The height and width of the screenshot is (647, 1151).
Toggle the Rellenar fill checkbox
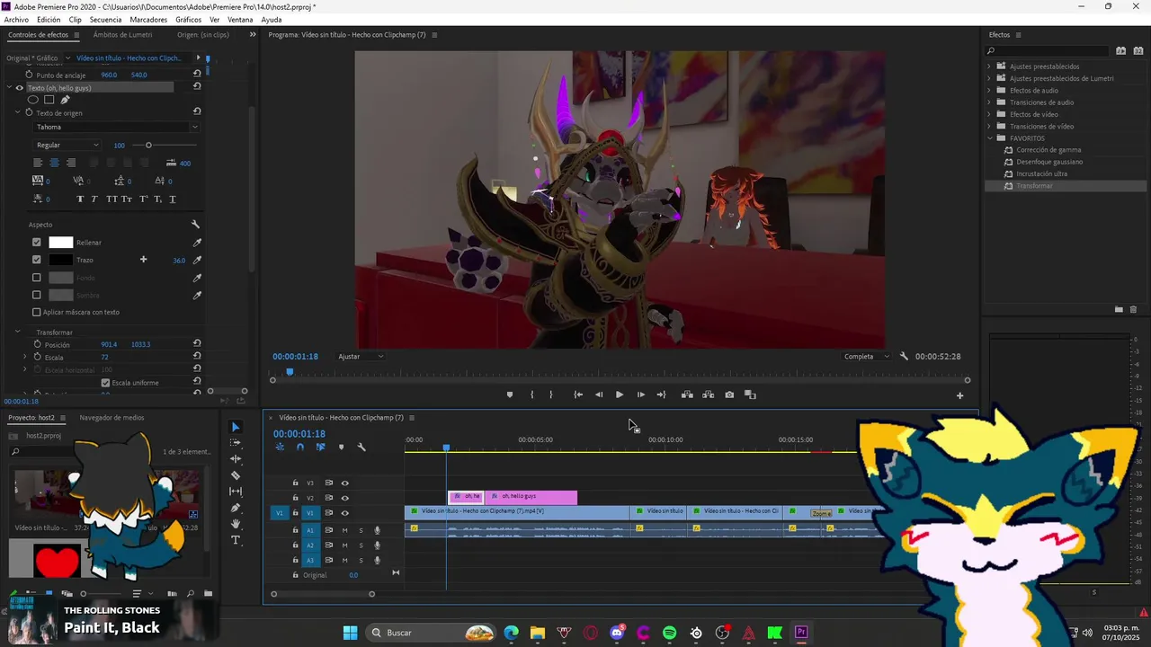tap(37, 243)
